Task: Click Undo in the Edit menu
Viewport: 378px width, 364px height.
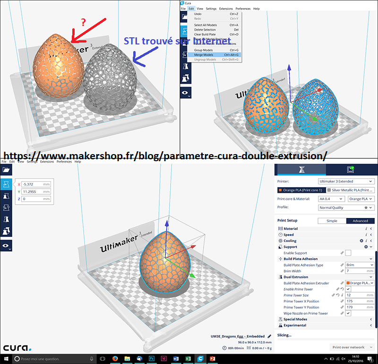Action: (x=214, y=14)
